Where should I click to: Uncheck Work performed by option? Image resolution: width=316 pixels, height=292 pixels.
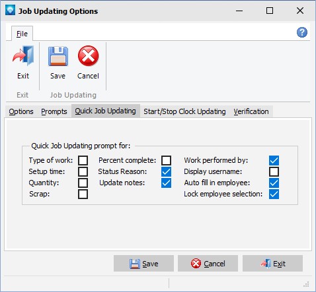click(274, 160)
